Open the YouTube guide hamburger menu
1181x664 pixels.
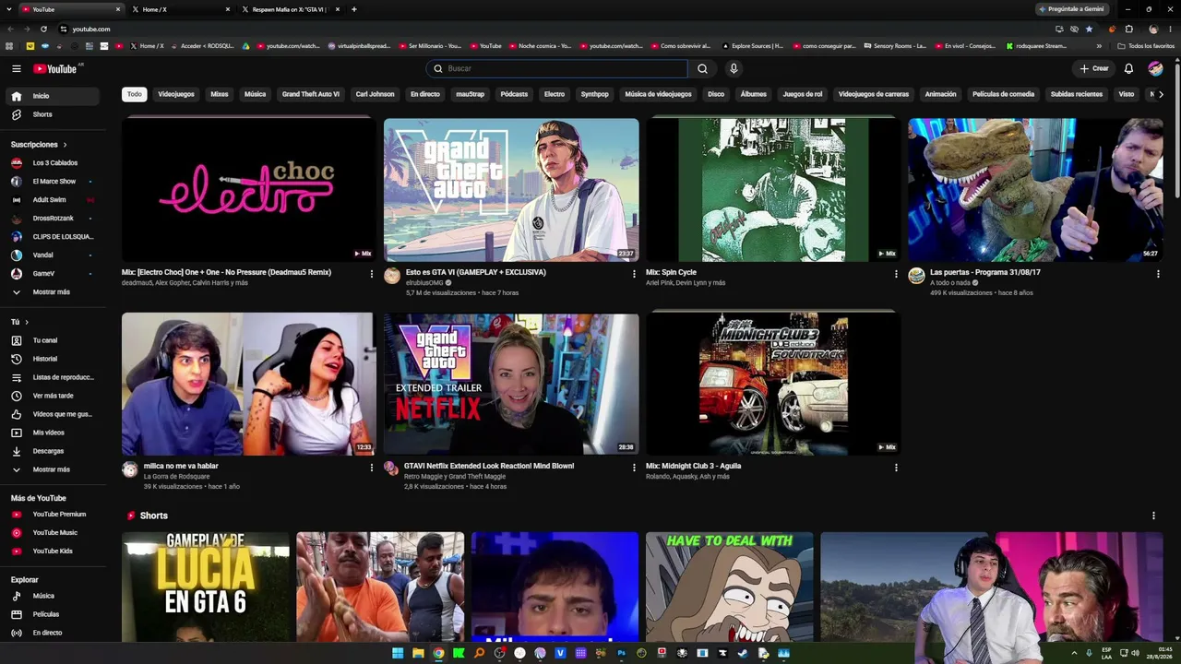pyautogui.click(x=17, y=68)
